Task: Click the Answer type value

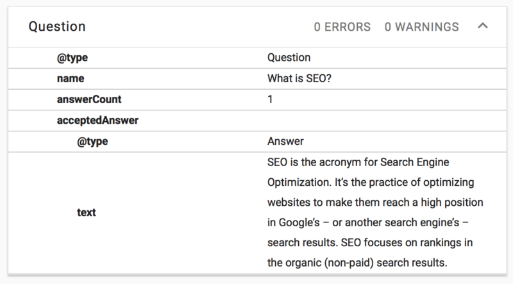Action: click(285, 141)
